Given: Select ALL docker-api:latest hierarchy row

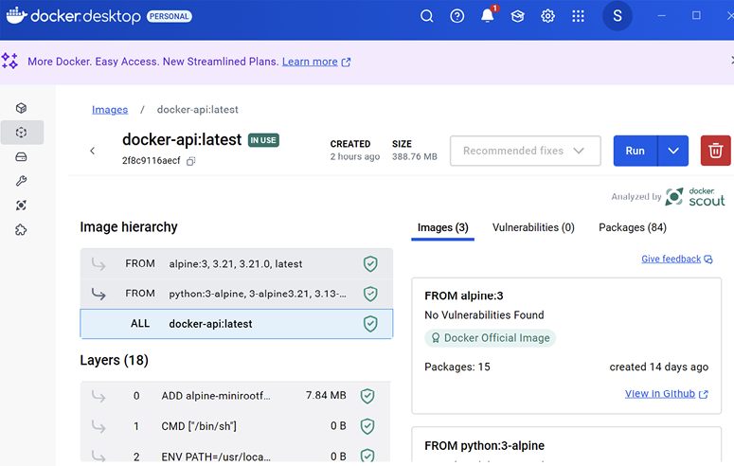Looking at the screenshot, I should click(x=237, y=324).
